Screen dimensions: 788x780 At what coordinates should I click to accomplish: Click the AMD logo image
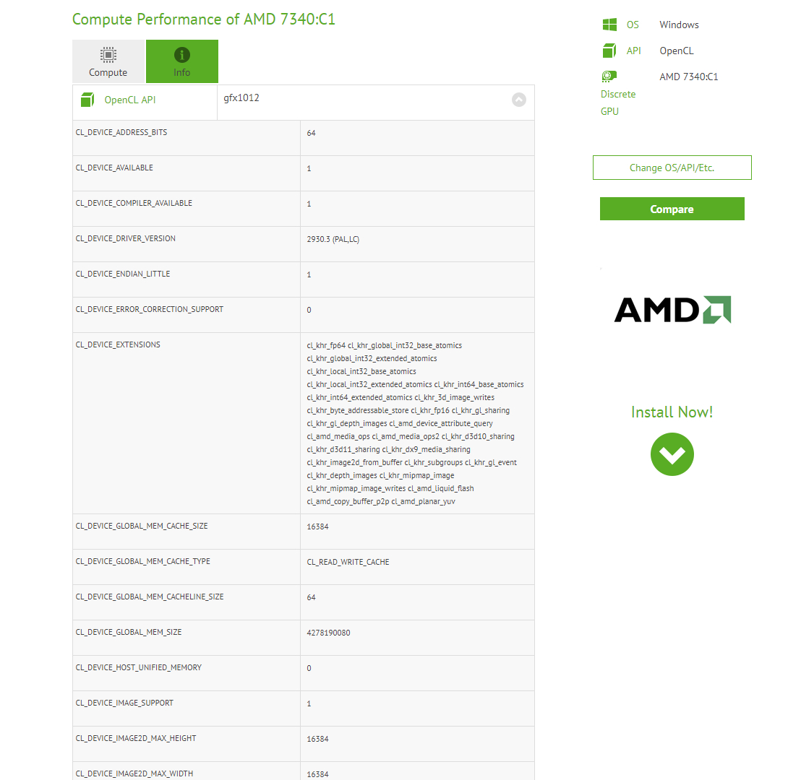672,310
